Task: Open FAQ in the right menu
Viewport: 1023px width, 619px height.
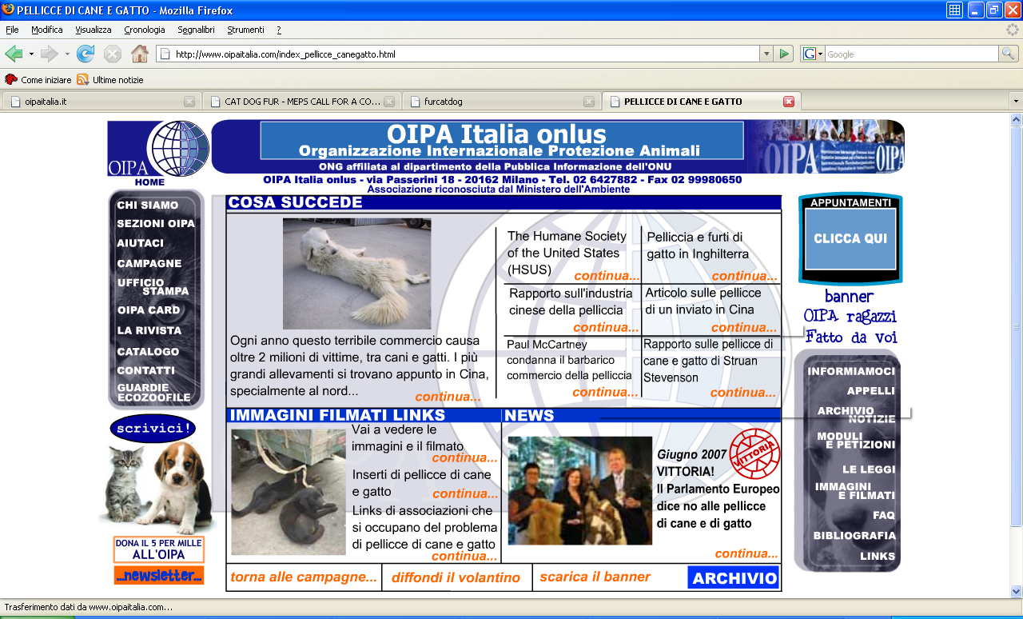Action: pyautogui.click(x=885, y=516)
